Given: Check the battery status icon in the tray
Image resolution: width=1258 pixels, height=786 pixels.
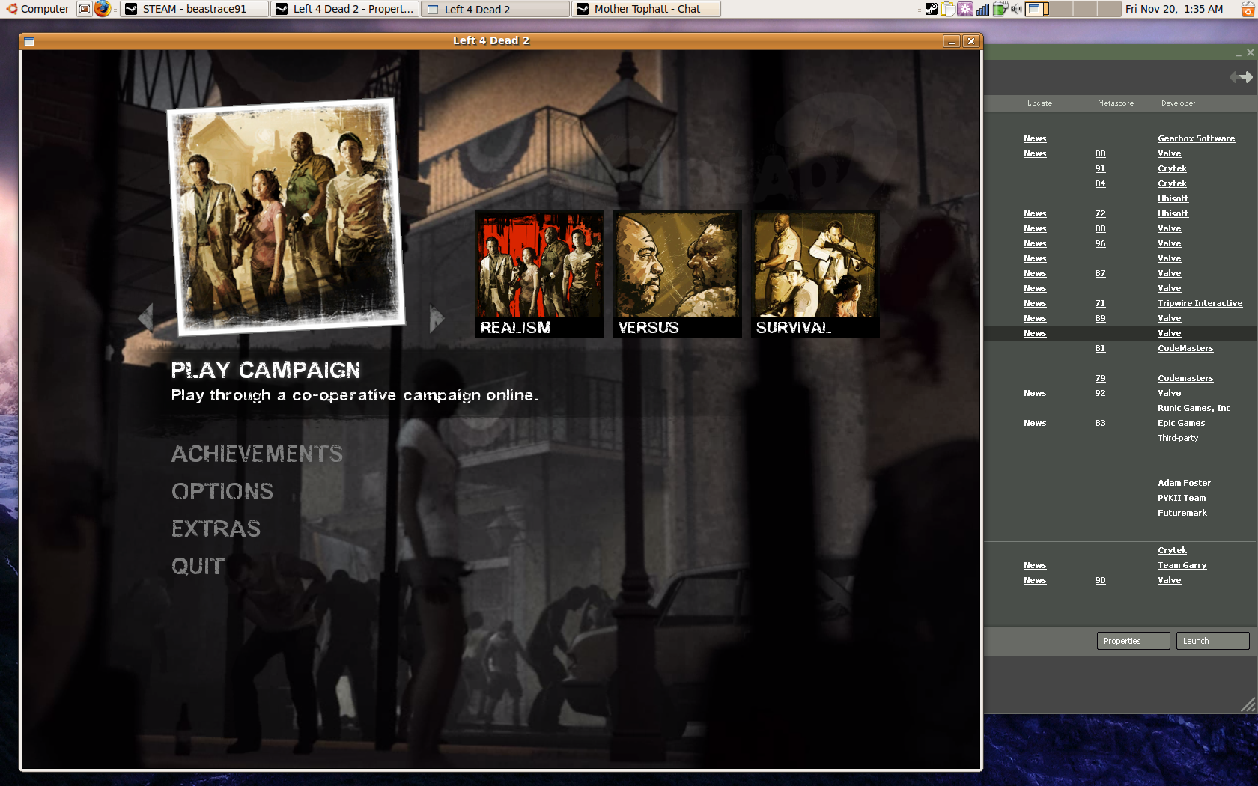Looking at the screenshot, I should point(999,9).
